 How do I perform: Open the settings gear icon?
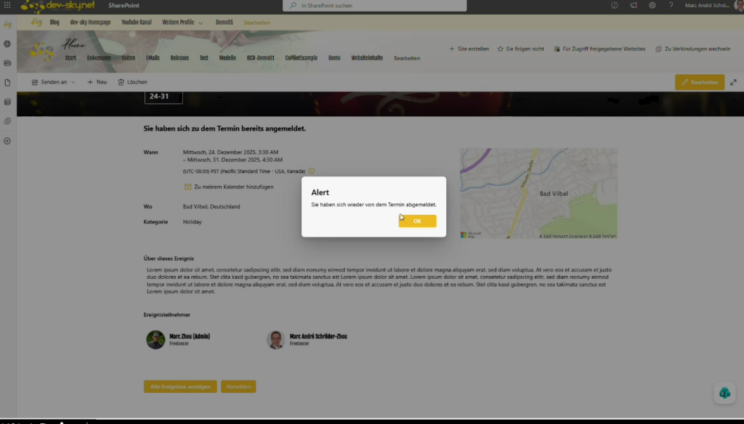coord(652,5)
